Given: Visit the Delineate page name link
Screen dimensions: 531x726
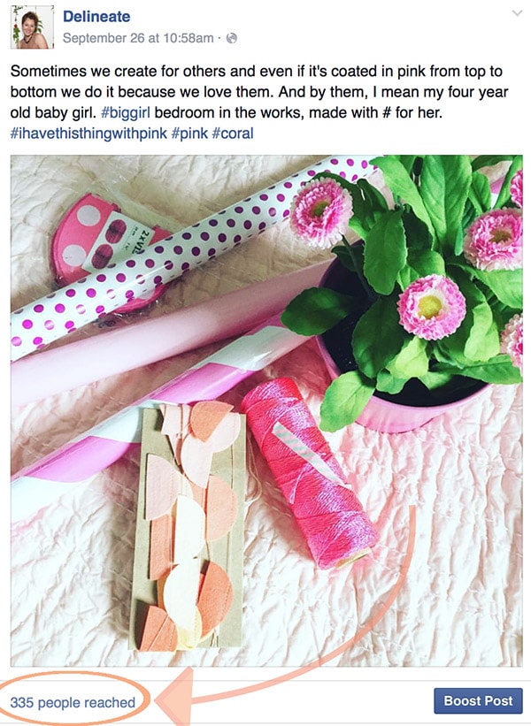Looking at the screenshot, I should (96, 17).
